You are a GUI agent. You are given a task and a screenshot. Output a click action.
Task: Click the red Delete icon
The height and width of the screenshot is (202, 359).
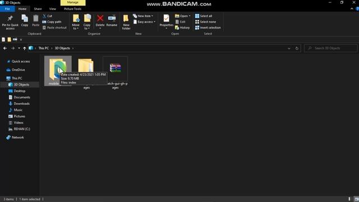(x=100, y=19)
